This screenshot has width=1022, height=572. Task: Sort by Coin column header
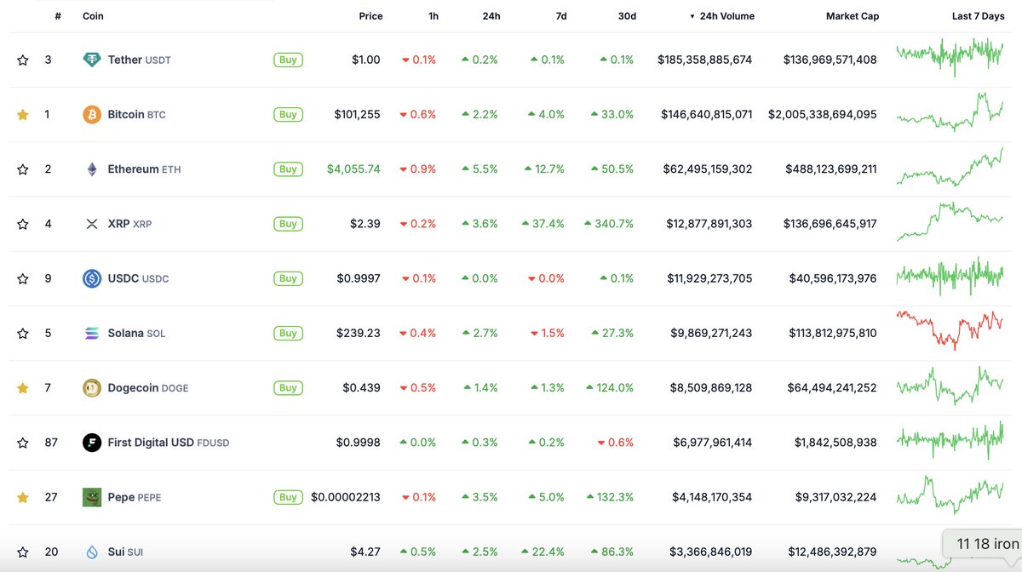click(x=93, y=16)
